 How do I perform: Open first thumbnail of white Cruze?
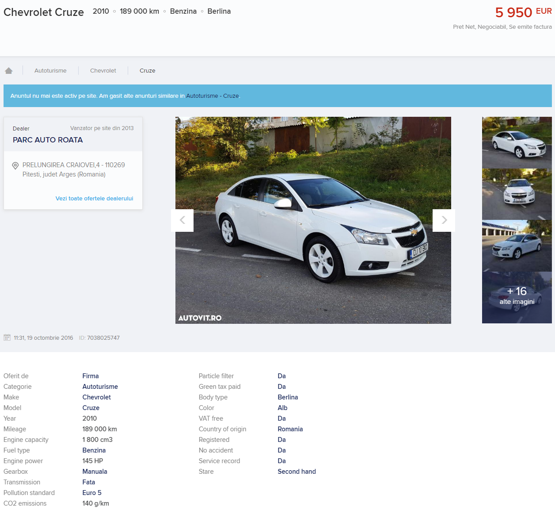point(517,142)
